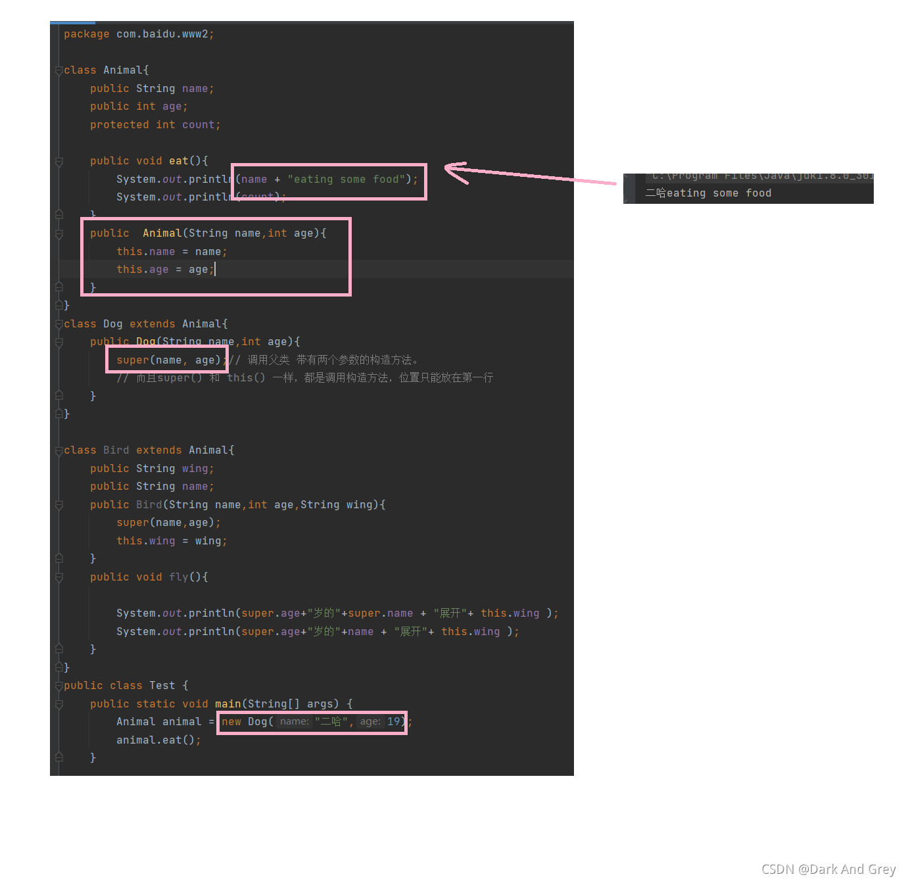Viewport: 906px width, 883px height.
Task: Click the 'class Animal{' declaration
Action: 107,70
